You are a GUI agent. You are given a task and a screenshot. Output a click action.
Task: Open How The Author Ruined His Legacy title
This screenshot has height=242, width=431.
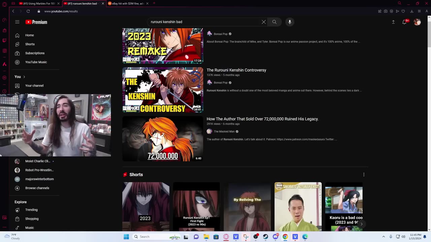coord(263,119)
